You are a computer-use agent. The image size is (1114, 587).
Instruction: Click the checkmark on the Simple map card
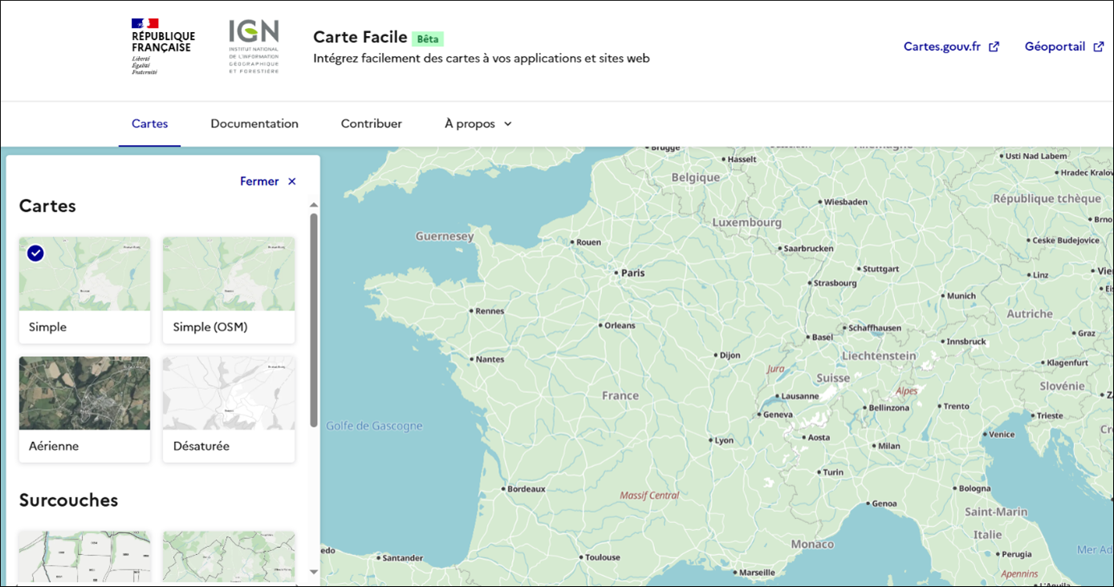[35, 253]
